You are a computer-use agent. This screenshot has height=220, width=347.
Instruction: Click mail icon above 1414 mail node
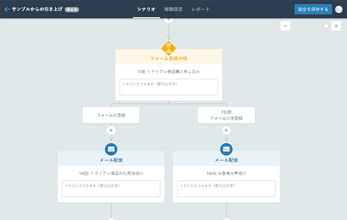coord(226,149)
